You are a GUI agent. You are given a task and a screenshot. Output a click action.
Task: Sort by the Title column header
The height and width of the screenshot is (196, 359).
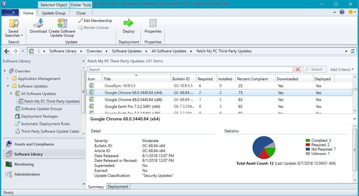tap(136, 79)
